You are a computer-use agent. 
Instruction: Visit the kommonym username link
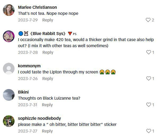click(x=29, y=66)
